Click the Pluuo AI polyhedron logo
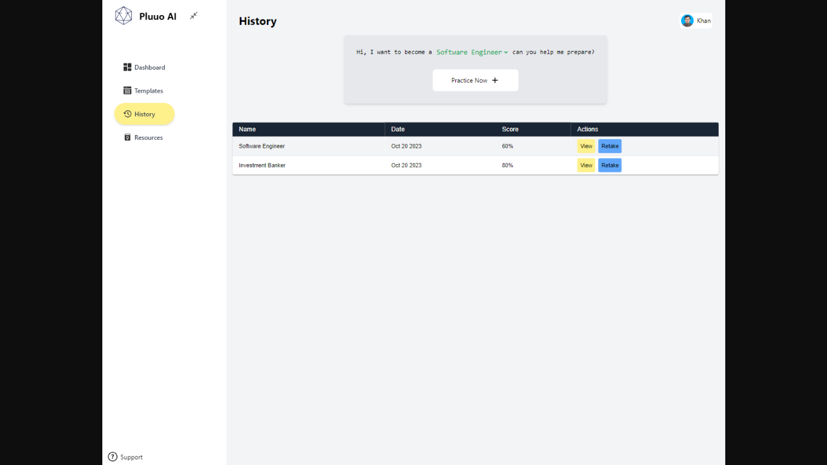827x465 pixels. [124, 16]
